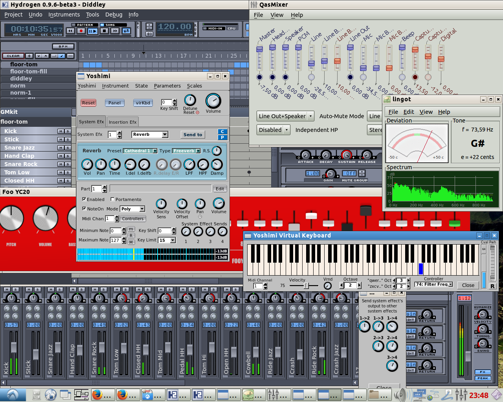
Task: Select the draw pencil tool in song editor
Action: point(62,56)
